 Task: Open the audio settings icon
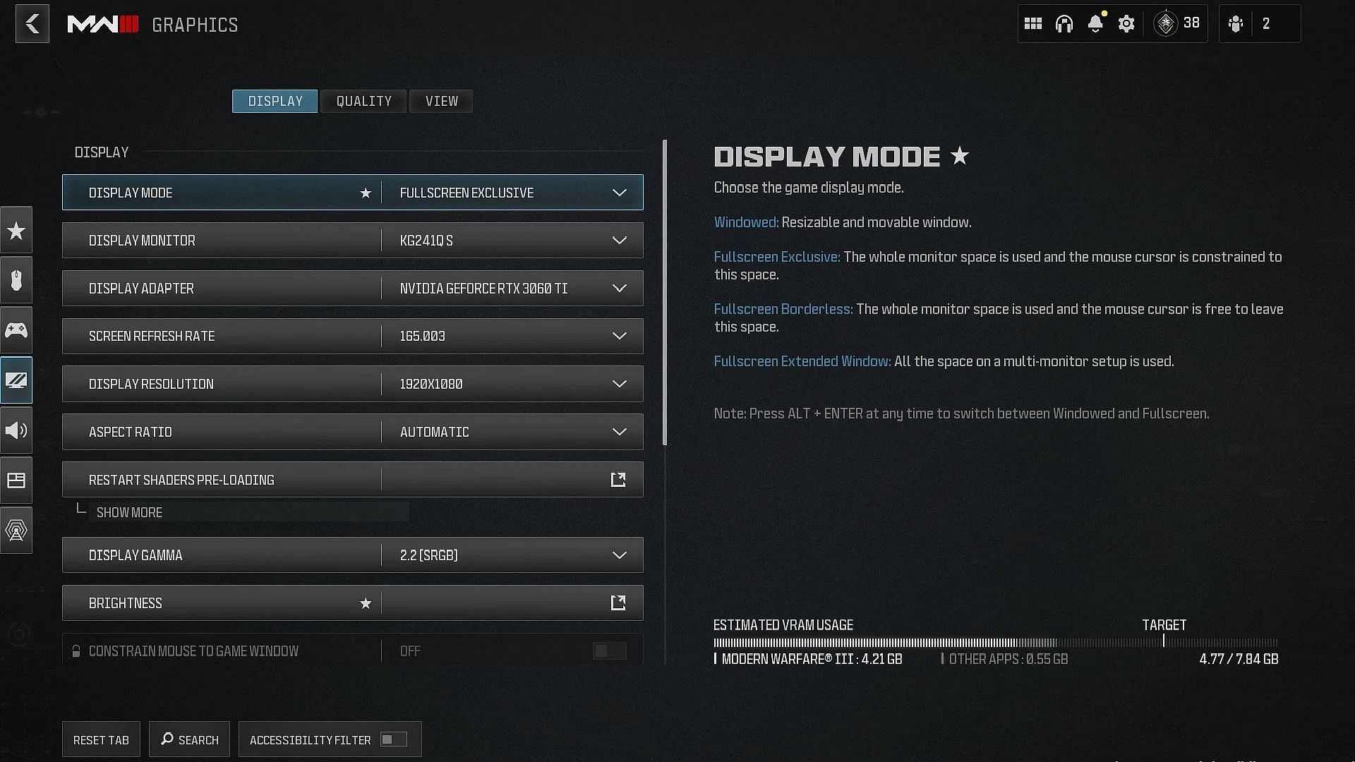click(x=16, y=430)
